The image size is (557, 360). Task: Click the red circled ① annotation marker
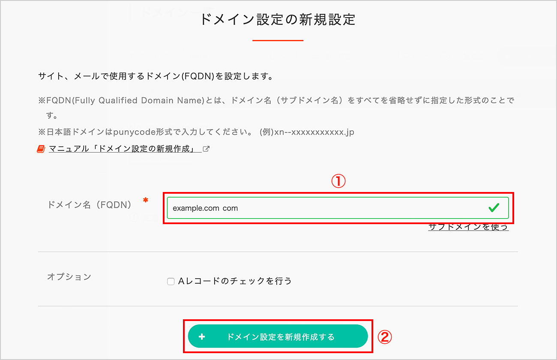(339, 182)
